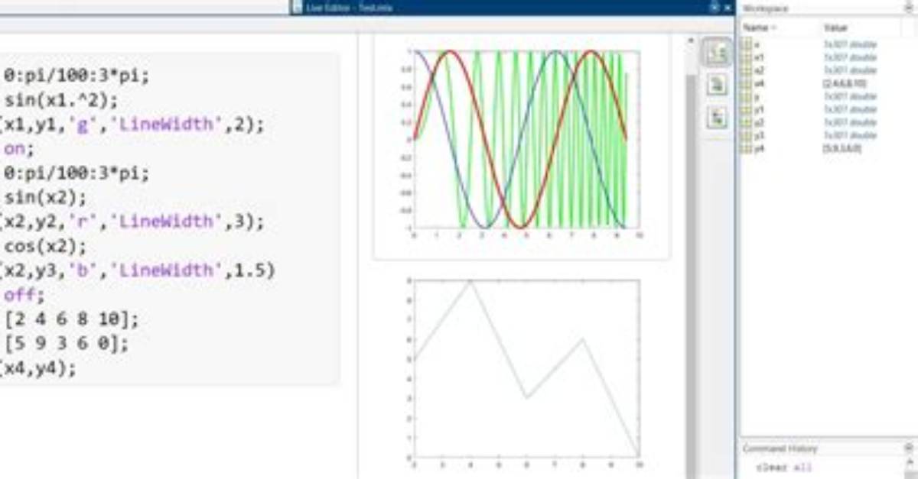Select the y variable icon in Workspace
The height and width of the screenshot is (479, 918).
click(x=747, y=96)
